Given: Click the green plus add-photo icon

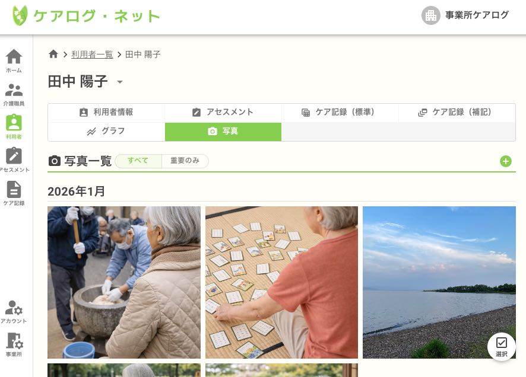Looking at the screenshot, I should point(506,161).
